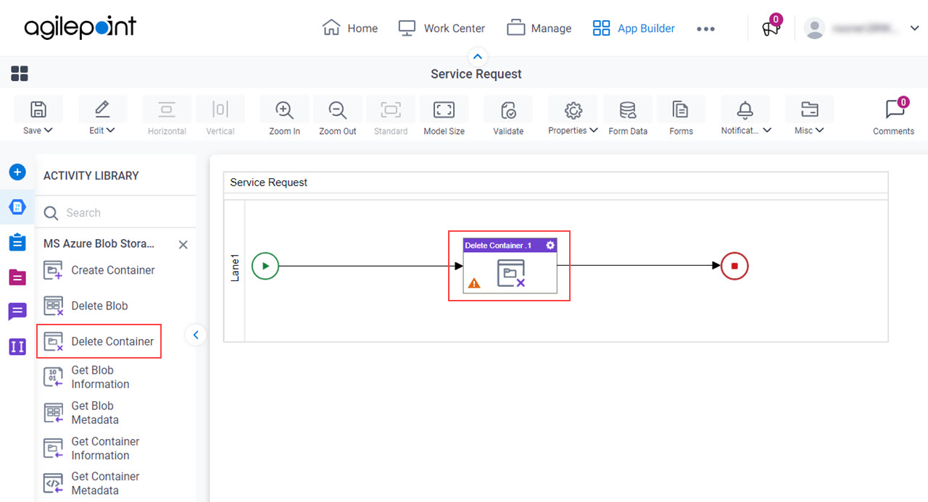Screen dimensions: 928x502
Task: Open the Forms toolbar icon
Action: click(681, 109)
